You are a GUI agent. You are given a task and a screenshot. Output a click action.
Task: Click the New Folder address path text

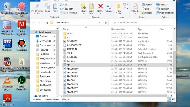[63, 23]
